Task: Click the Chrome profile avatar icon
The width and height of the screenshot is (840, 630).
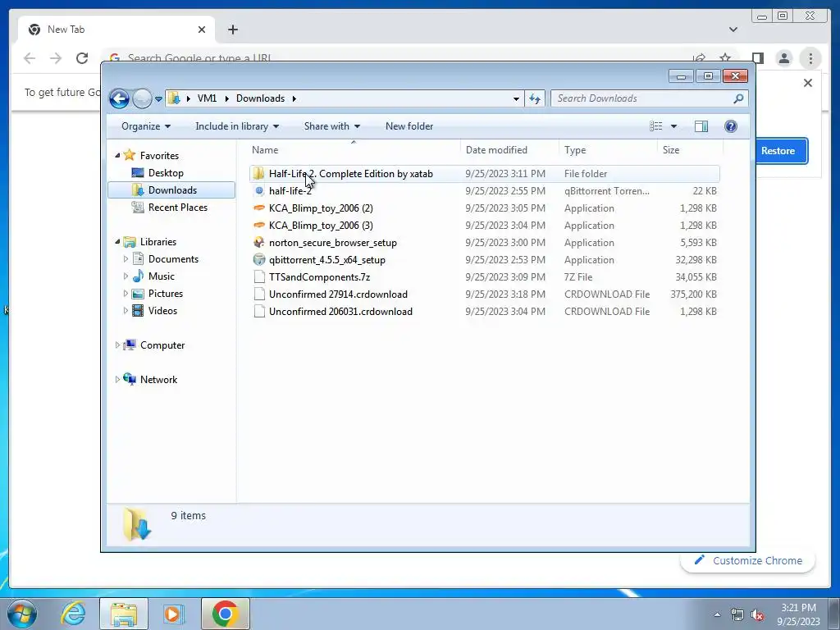Action: (x=784, y=58)
